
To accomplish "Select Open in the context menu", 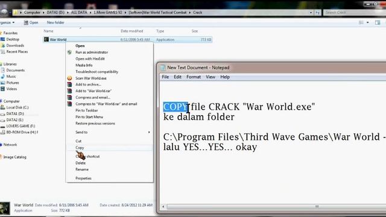I will coord(80,46).
